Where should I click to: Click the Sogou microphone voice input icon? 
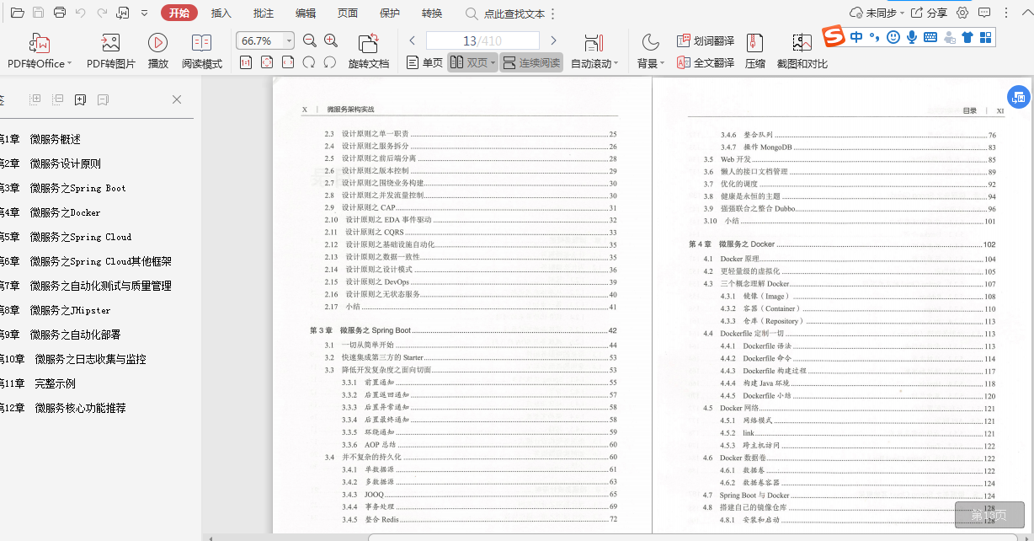pyautogui.click(x=912, y=37)
